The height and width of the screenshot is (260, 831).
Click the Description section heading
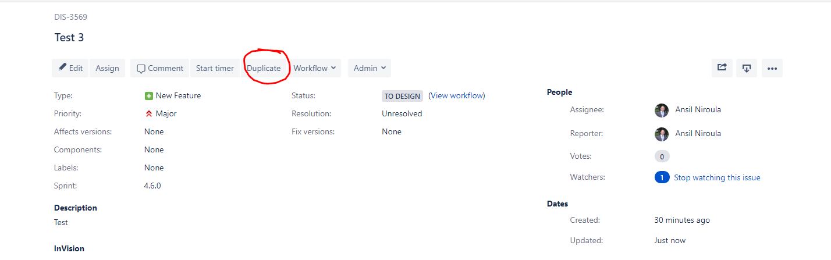coord(76,208)
